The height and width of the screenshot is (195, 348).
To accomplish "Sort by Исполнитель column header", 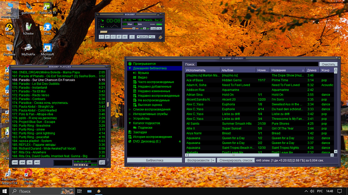I will pos(203,70).
